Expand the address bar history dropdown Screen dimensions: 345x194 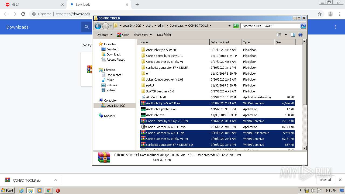tap(229, 26)
